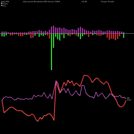Click the 'Volume' legend label

5,4
